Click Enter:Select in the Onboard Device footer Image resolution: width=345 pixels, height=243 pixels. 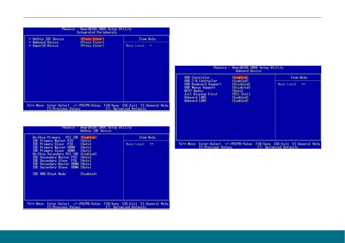pyautogui.click(x=210, y=144)
